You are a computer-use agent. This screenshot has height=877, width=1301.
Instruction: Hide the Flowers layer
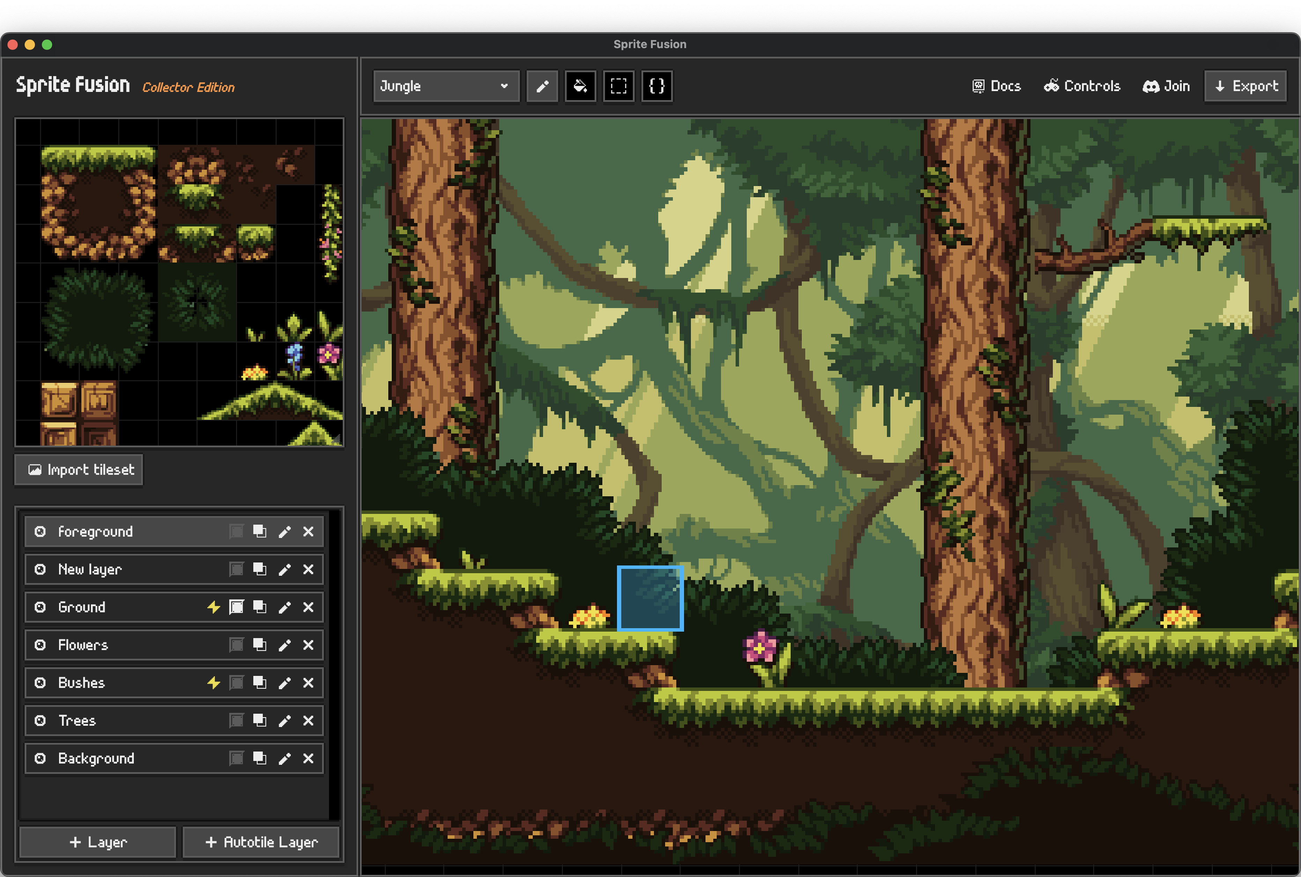click(40, 645)
